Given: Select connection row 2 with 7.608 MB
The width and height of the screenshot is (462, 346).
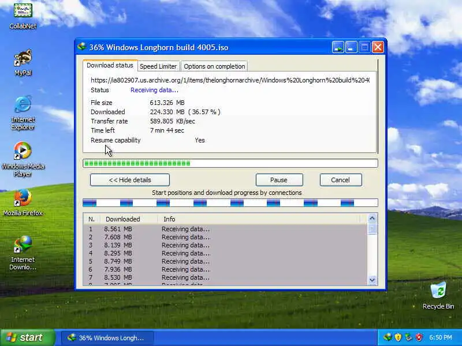Looking at the screenshot, I should (225, 237).
